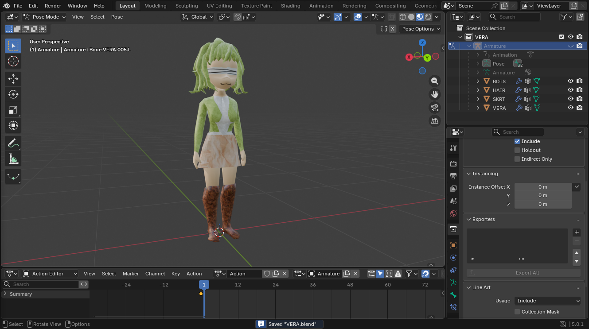Open the Render menu
Viewport: 589px width, 329px height.
53,6
